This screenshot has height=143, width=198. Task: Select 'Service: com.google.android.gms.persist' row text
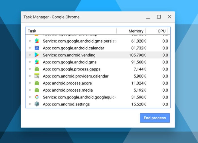click(x=79, y=41)
